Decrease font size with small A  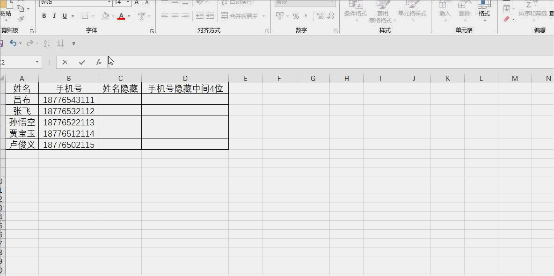(147, 2)
